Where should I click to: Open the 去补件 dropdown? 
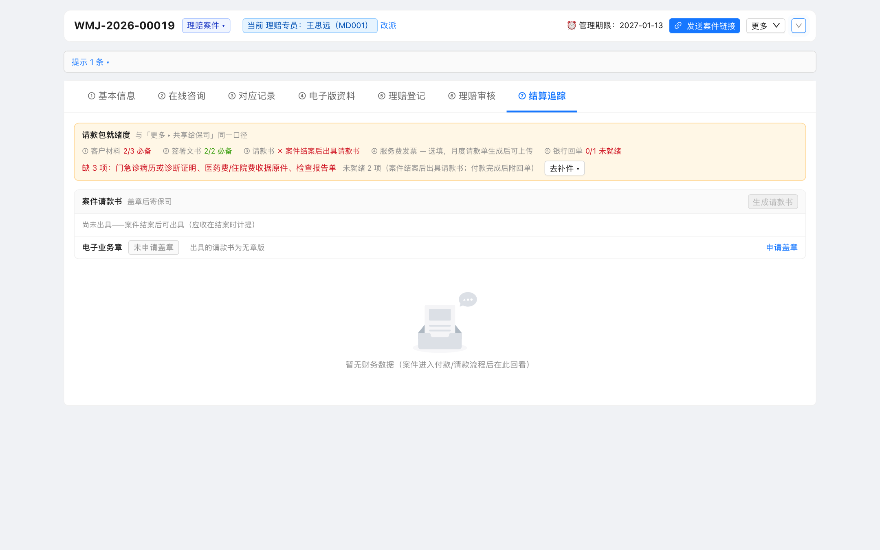[x=565, y=168]
